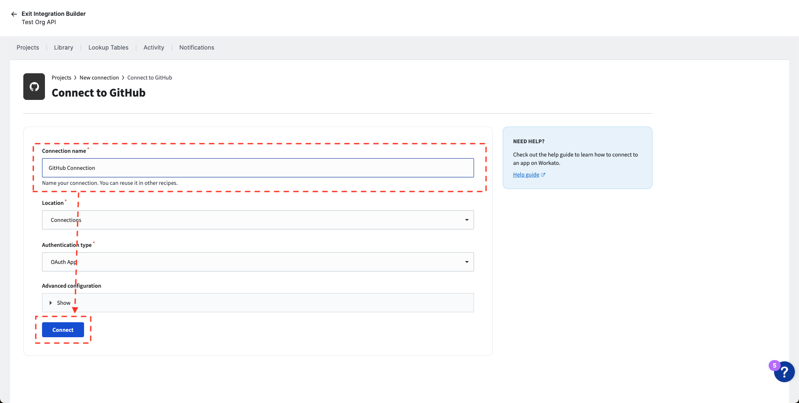Open the Location dropdown

[258, 220]
